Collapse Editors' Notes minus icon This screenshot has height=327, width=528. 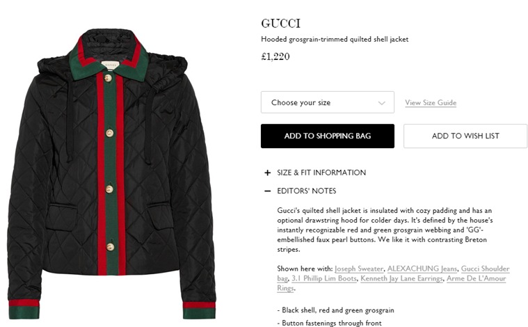tap(267, 191)
